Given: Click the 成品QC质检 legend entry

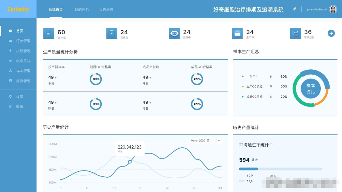Looking at the screenshot, I should [265, 97].
